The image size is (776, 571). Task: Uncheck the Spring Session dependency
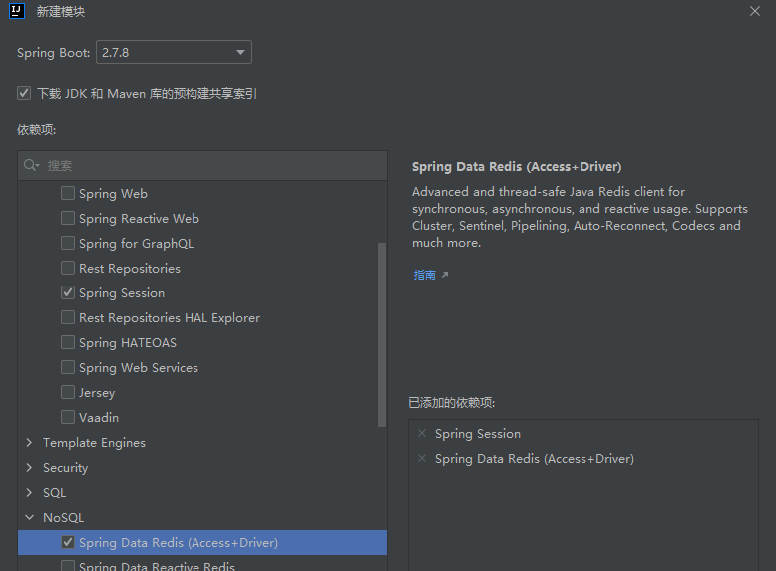click(x=68, y=293)
